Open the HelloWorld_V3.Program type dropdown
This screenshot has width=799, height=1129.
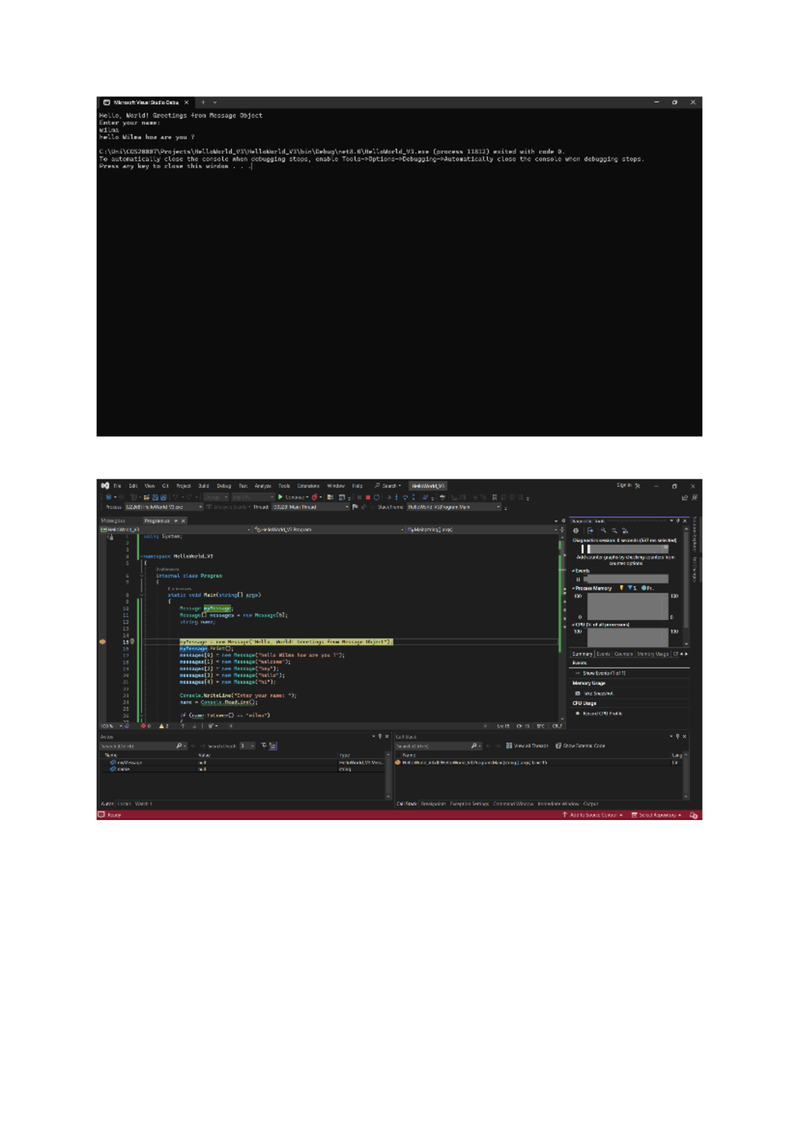click(330, 529)
